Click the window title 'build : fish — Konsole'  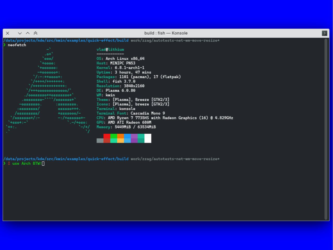[166, 33]
